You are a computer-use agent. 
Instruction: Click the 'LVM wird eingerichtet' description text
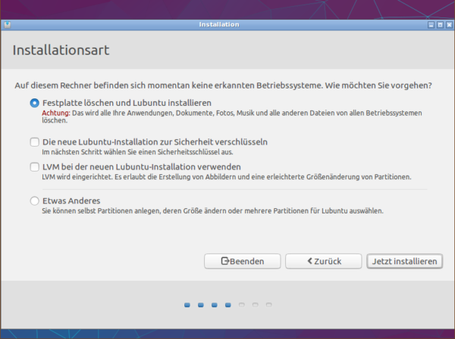pyautogui.click(x=227, y=177)
